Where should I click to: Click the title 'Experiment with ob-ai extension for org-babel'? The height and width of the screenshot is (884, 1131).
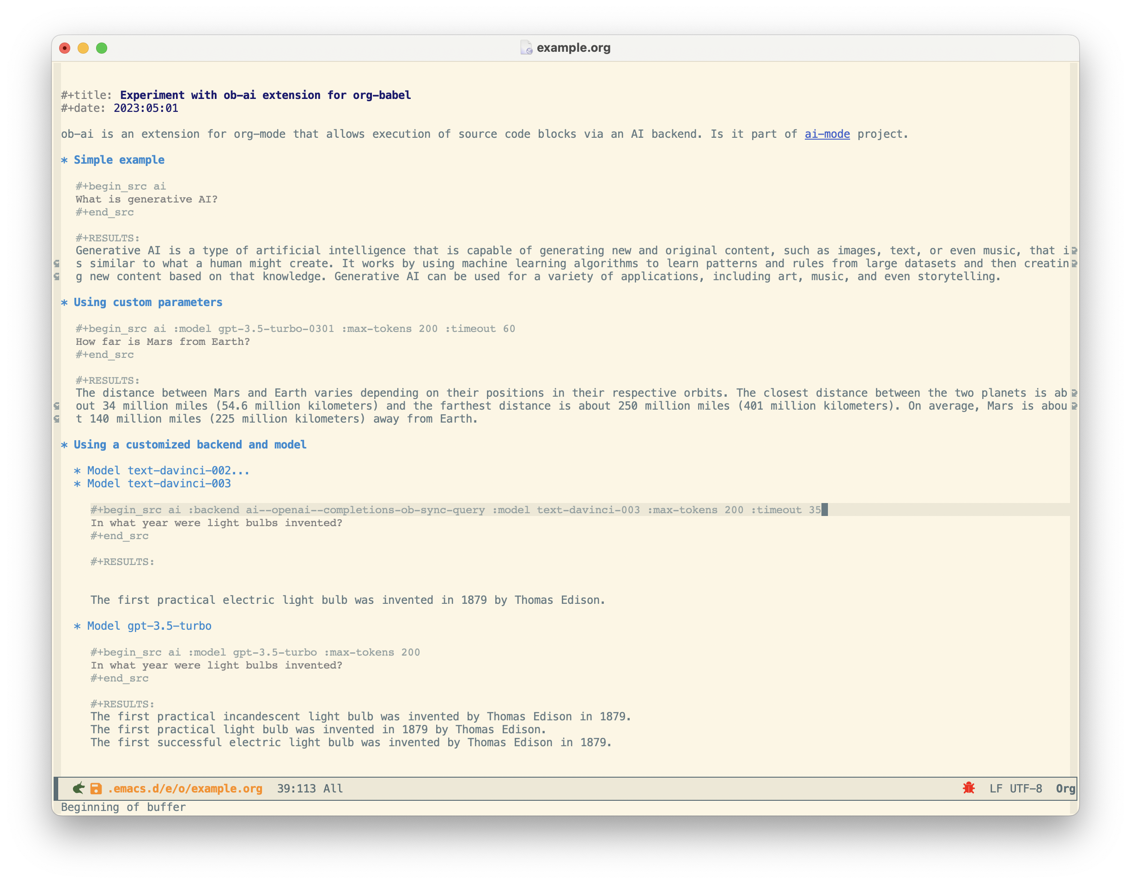coord(265,95)
